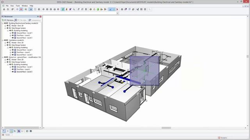The image size is (250, 140).
Task: Collapse the Ventilation model.ifc tree node
Action: (3, 40)
